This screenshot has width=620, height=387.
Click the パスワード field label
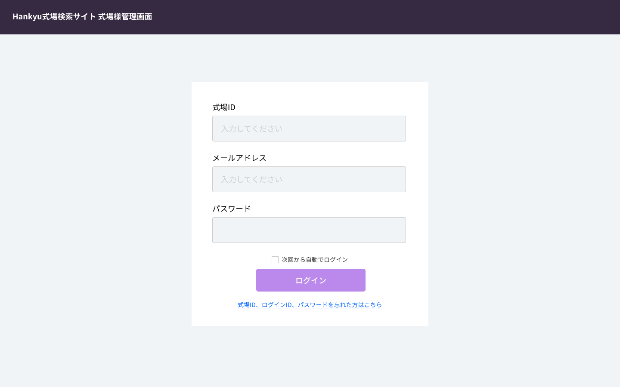[x=232, y=209]
